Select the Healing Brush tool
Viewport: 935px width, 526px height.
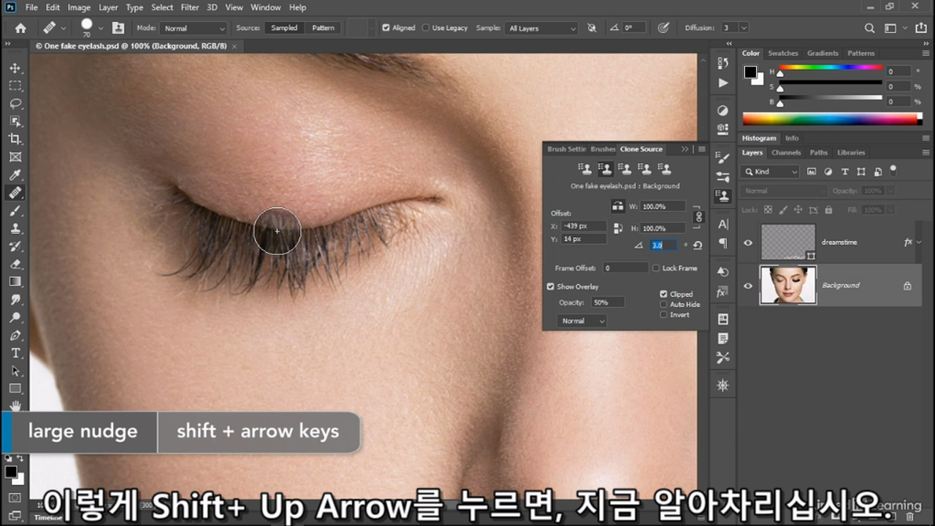click(x=15, y=193)
